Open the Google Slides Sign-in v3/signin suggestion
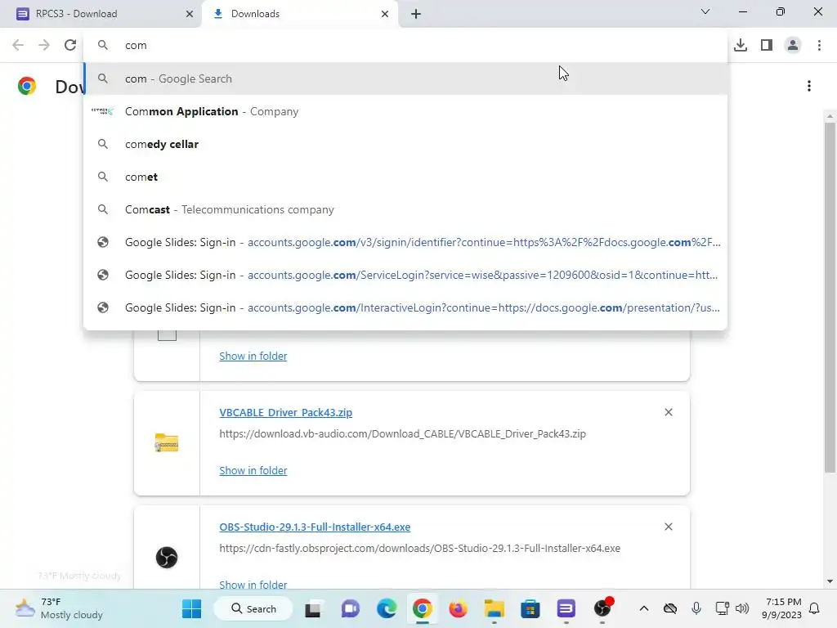Screen dimensions: 837x628 [405, 242]
